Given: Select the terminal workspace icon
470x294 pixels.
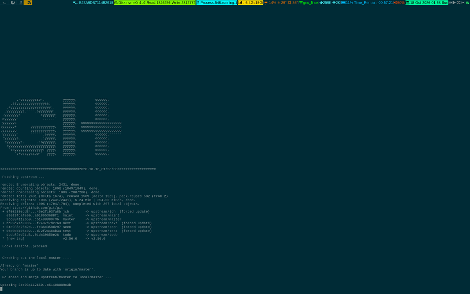Looking at the screenshot, I should 4,2.
